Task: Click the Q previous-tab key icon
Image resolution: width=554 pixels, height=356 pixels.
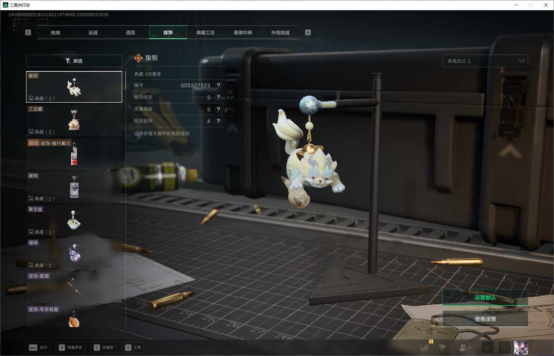Action: (x=28, y=32)
